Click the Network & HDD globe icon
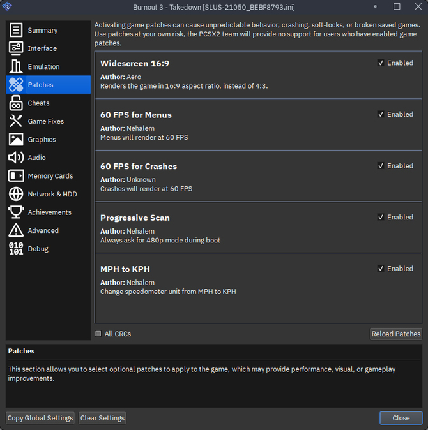This screenshot has height=430, width=428. [16, 194]
